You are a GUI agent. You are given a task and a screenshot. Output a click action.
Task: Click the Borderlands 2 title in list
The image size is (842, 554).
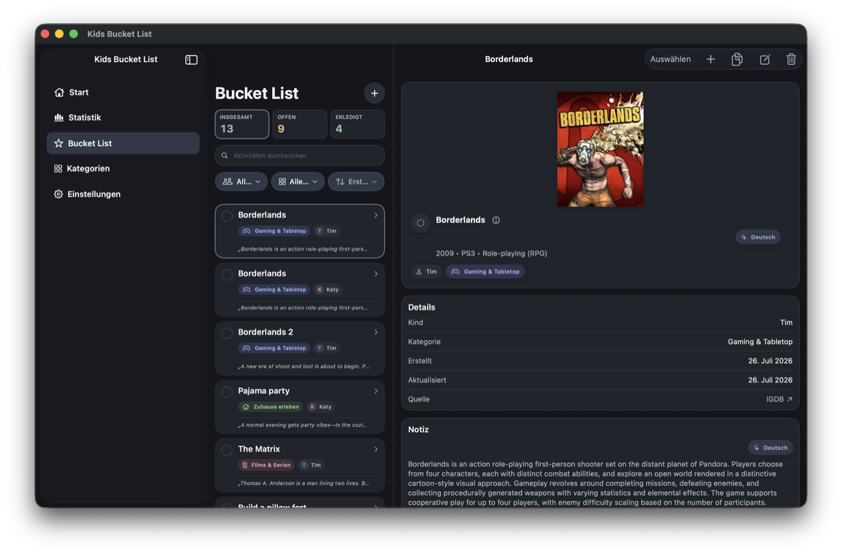(266, 332)
